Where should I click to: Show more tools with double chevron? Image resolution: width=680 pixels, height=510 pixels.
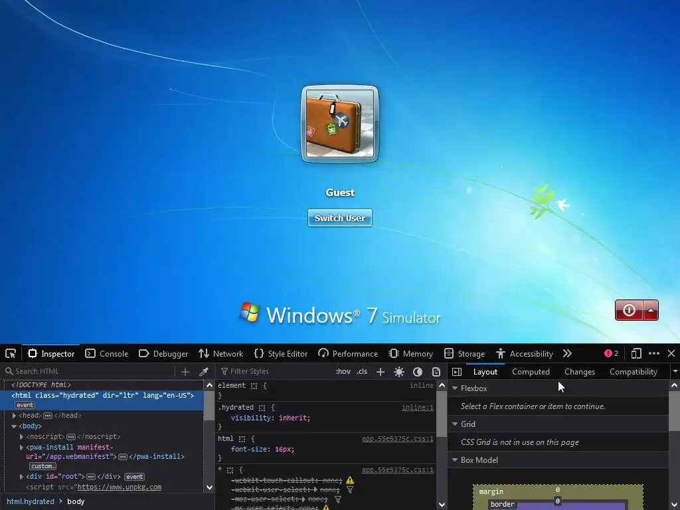pyautogui.click(x=567, y=353)
